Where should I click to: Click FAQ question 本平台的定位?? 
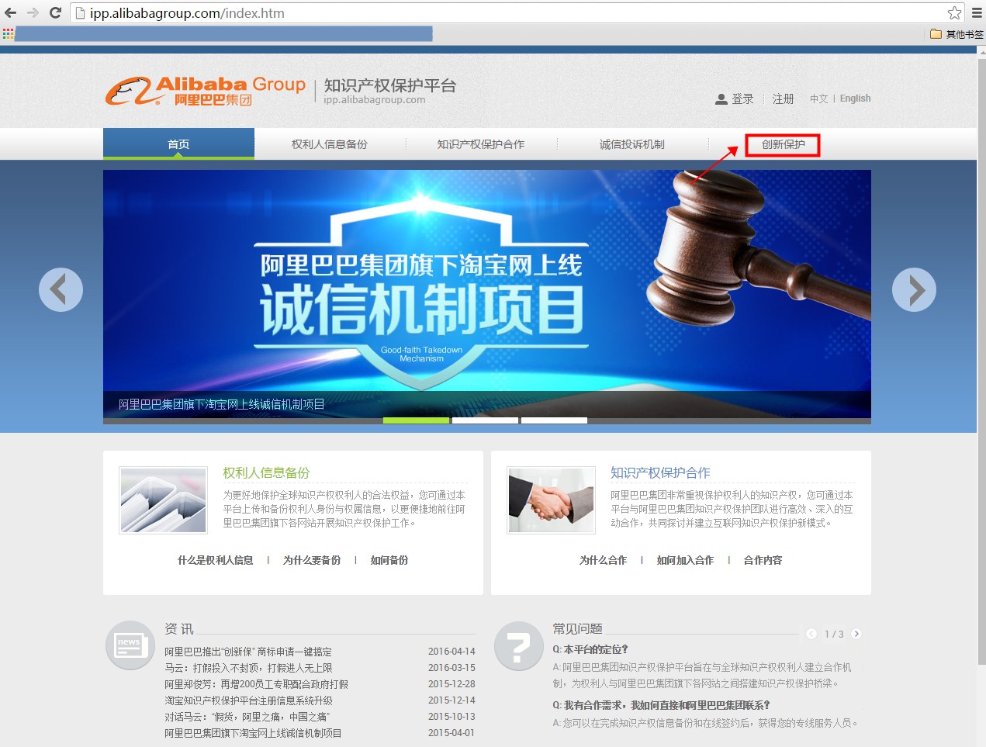coord(590,649)
